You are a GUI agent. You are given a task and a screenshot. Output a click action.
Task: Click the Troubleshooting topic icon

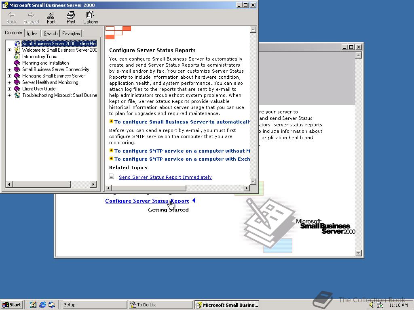point(17,95)
